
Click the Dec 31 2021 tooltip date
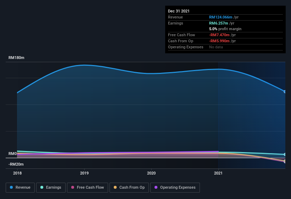[179, 11]
